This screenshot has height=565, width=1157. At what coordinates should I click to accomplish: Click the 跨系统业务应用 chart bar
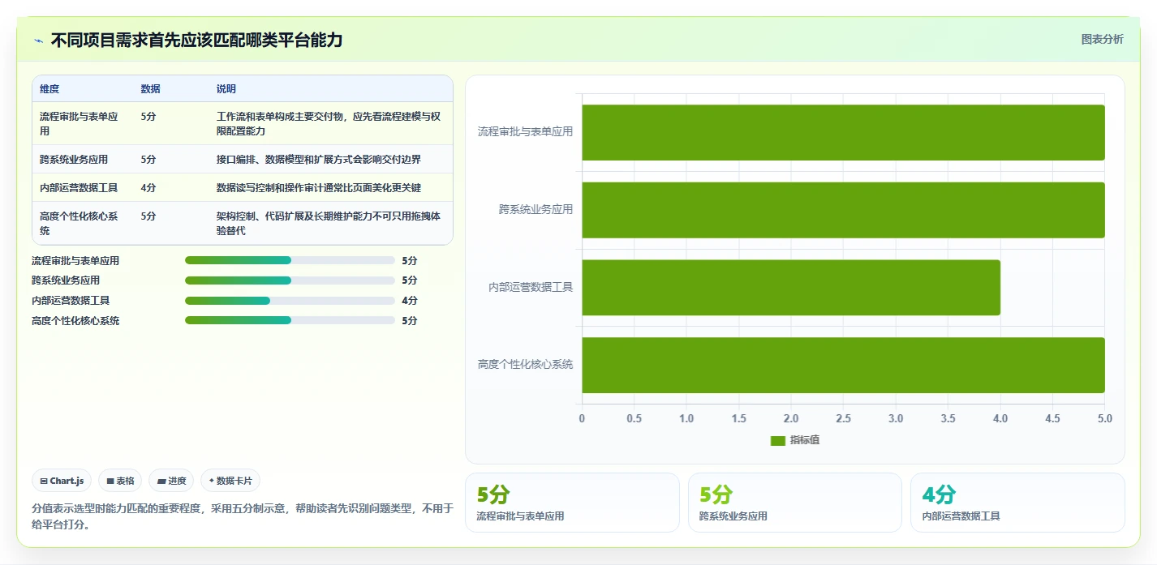tap(843, 210)
